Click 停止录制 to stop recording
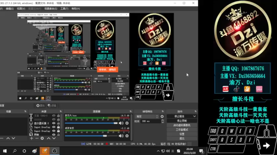Viewport: 277px width, 155px height. pos(182,121)
